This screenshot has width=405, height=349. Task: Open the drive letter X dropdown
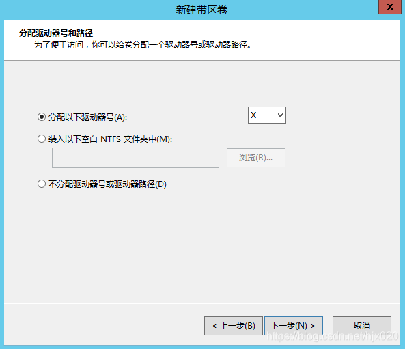267,115
